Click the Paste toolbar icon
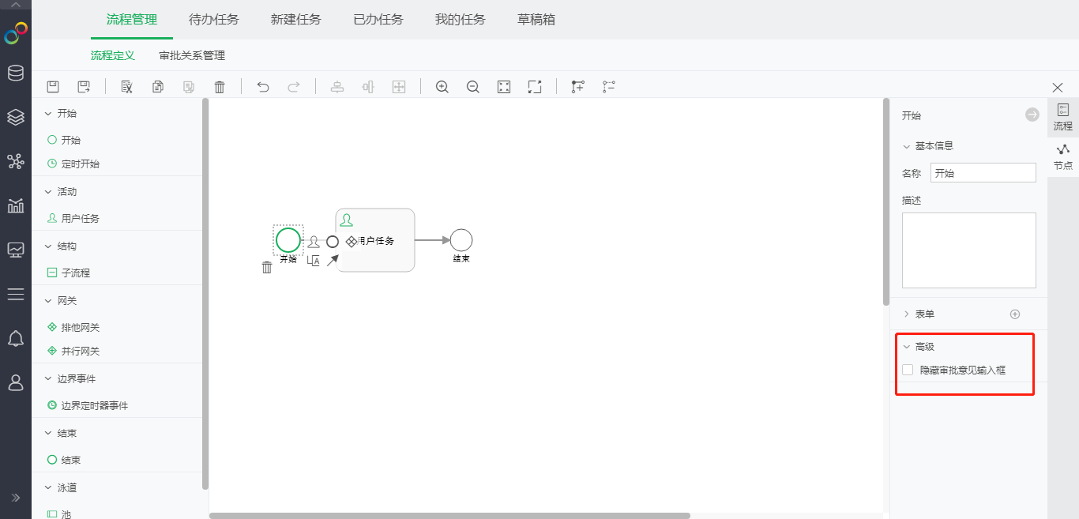Screen dimensions: 1079x519 click(189, 87)
